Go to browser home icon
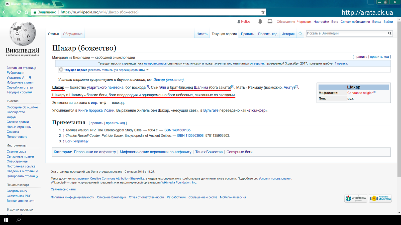The image size is (401, 225). click(26, 12)
